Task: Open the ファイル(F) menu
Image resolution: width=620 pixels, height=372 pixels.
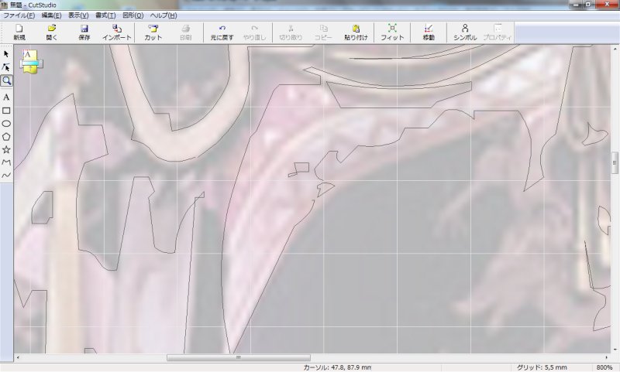Action: (x=19, y=15)
